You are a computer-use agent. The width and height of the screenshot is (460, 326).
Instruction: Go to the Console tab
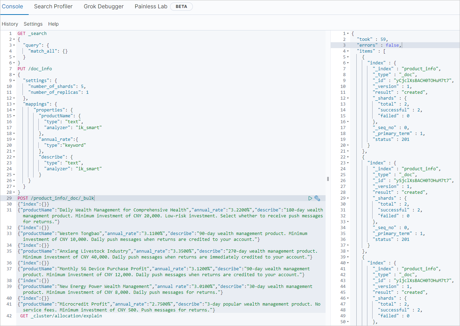pos(12,7)
